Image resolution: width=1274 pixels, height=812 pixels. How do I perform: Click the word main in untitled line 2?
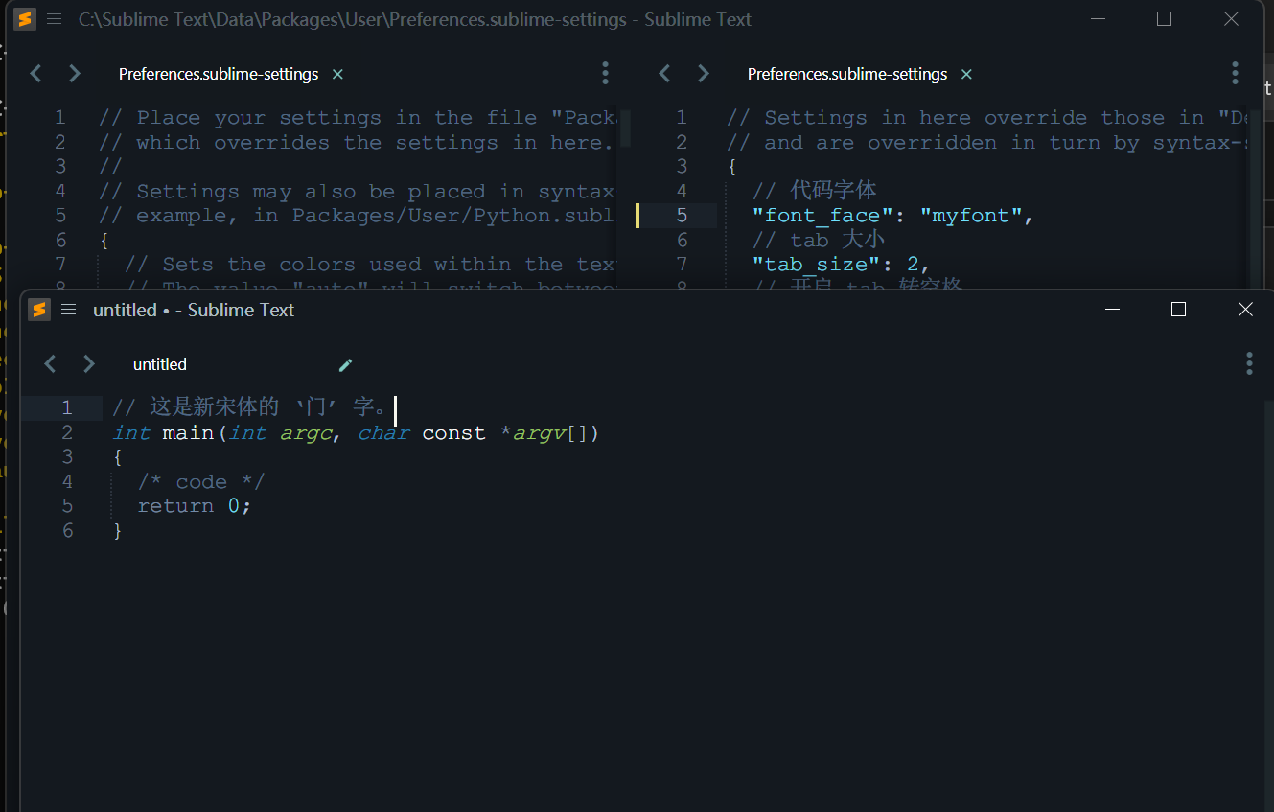[x=189, y=433]
